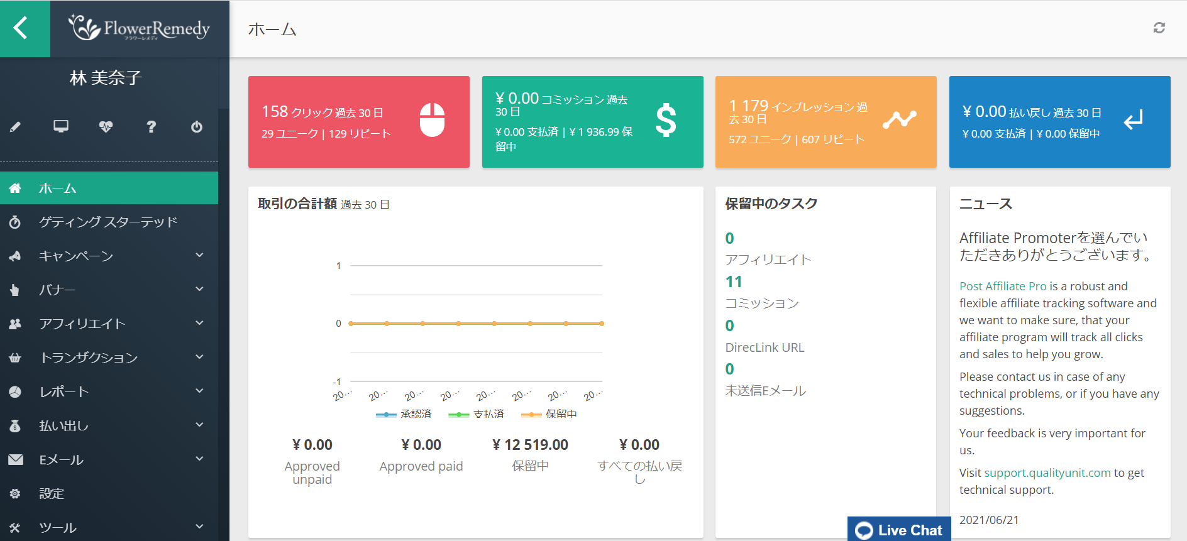Viewport: 1187px width, 541px height.
Task: Toggle 支払済 series in chart legend
Action: click(476, 414)
